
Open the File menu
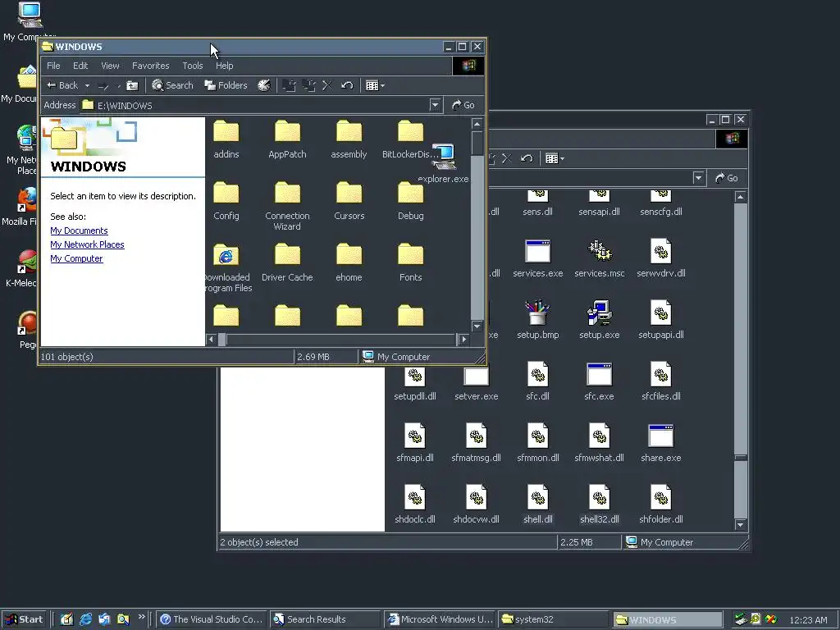click(53, 66)
